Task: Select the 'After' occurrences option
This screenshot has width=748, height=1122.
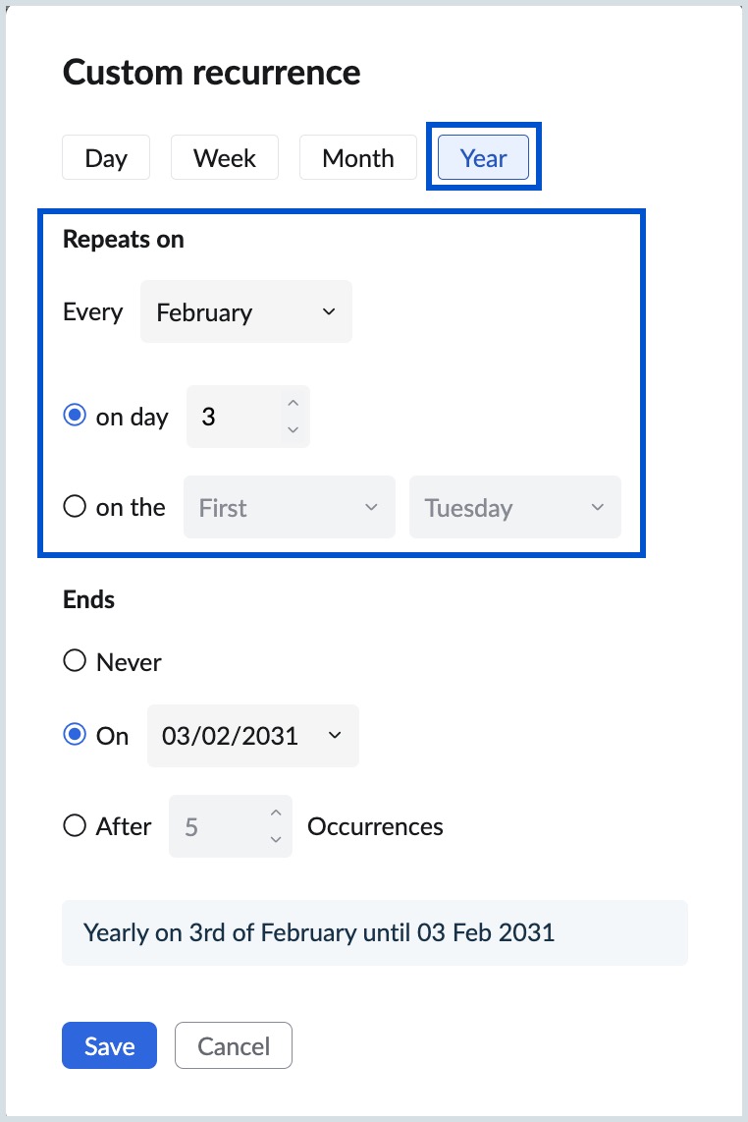Action: coord(74,825)
